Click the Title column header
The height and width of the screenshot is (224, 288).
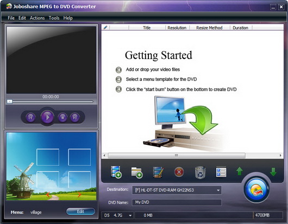click(x=147, y=28)
